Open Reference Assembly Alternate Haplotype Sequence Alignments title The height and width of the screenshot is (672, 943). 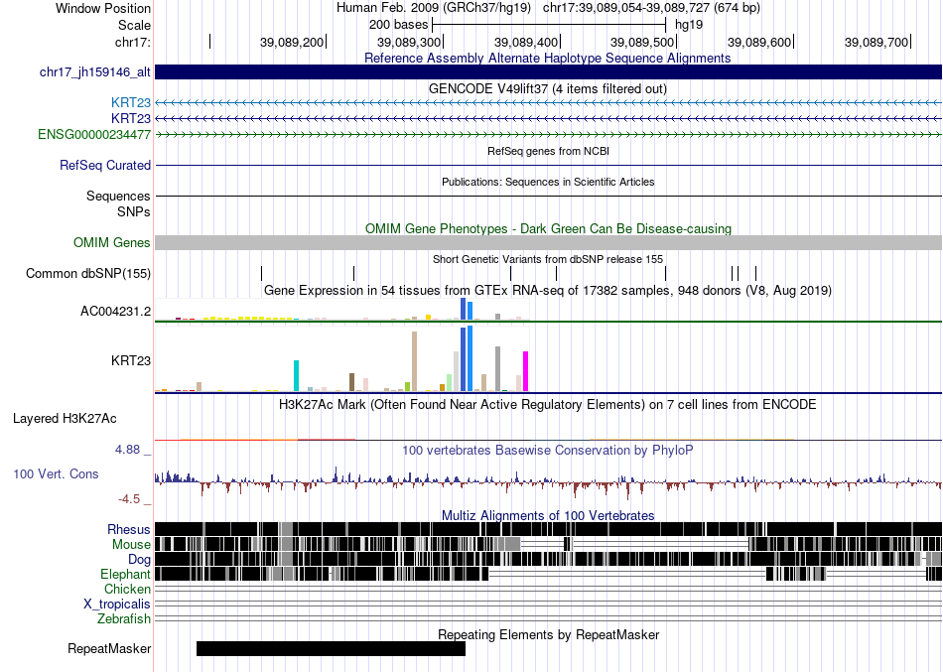tap(548, 59)
